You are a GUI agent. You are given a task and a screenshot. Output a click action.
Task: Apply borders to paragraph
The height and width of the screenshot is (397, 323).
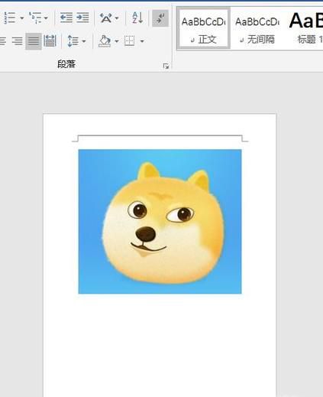130,41
